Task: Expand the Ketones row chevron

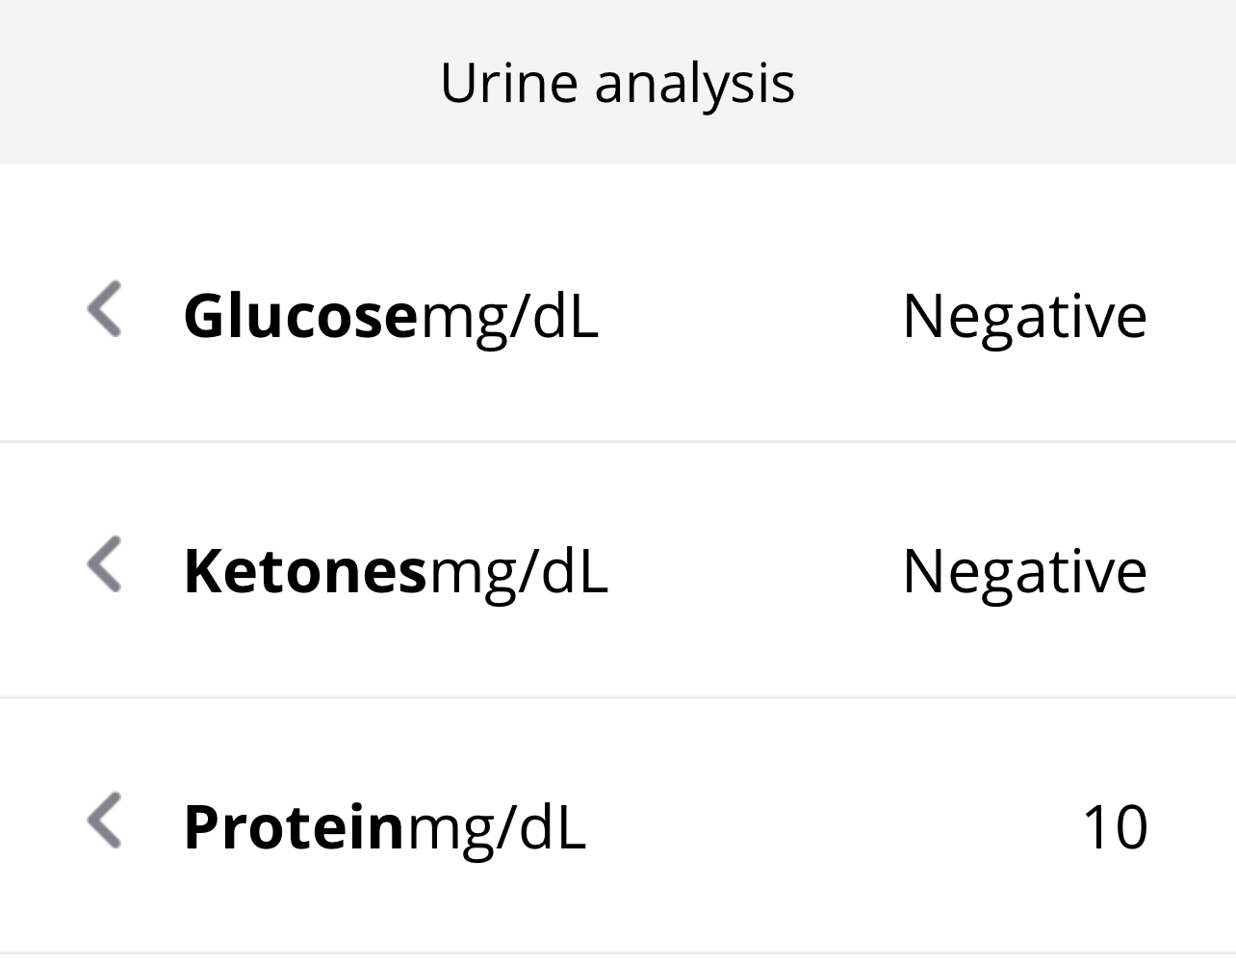Action: pyautogui.click(x=104, y=564)
